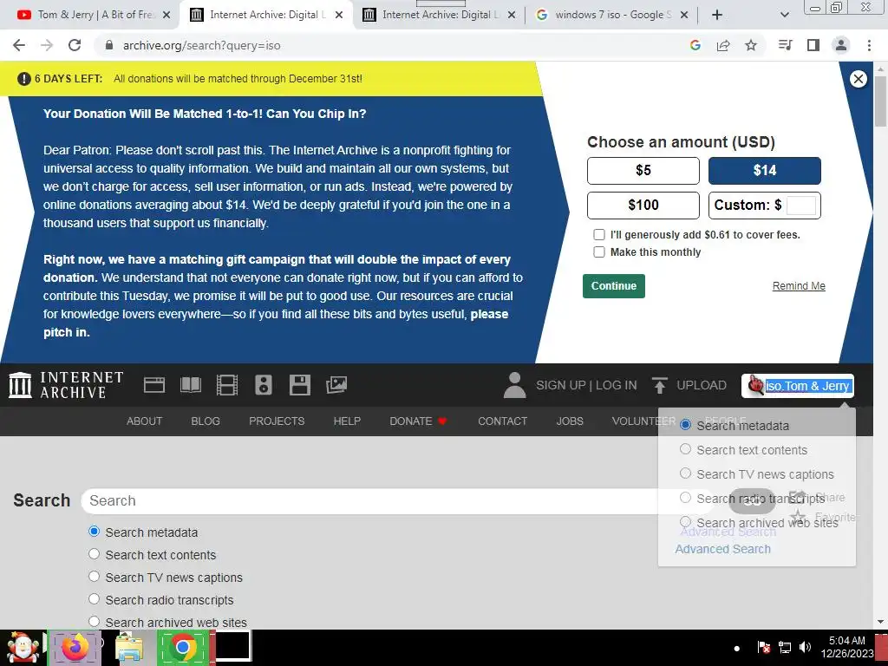This screenshot has height=666, width=888.
Task: Click the Custom donation amount field
Action: tap(800, 205)
